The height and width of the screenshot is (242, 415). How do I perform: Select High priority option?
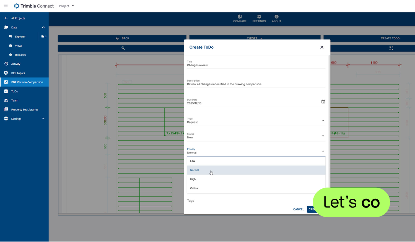[x=256, y=179]
